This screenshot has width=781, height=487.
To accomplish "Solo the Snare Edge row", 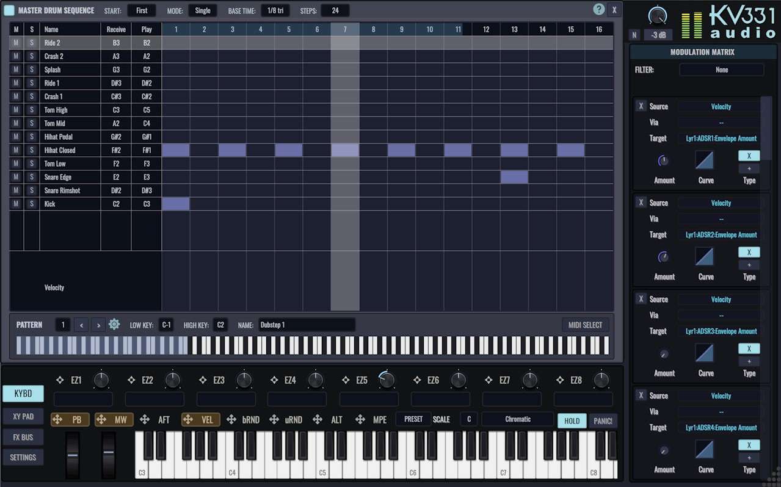I will pos(31,177).
